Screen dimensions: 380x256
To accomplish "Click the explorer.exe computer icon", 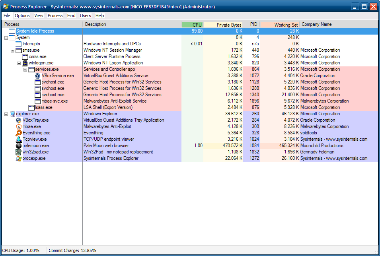I will 12,114.
